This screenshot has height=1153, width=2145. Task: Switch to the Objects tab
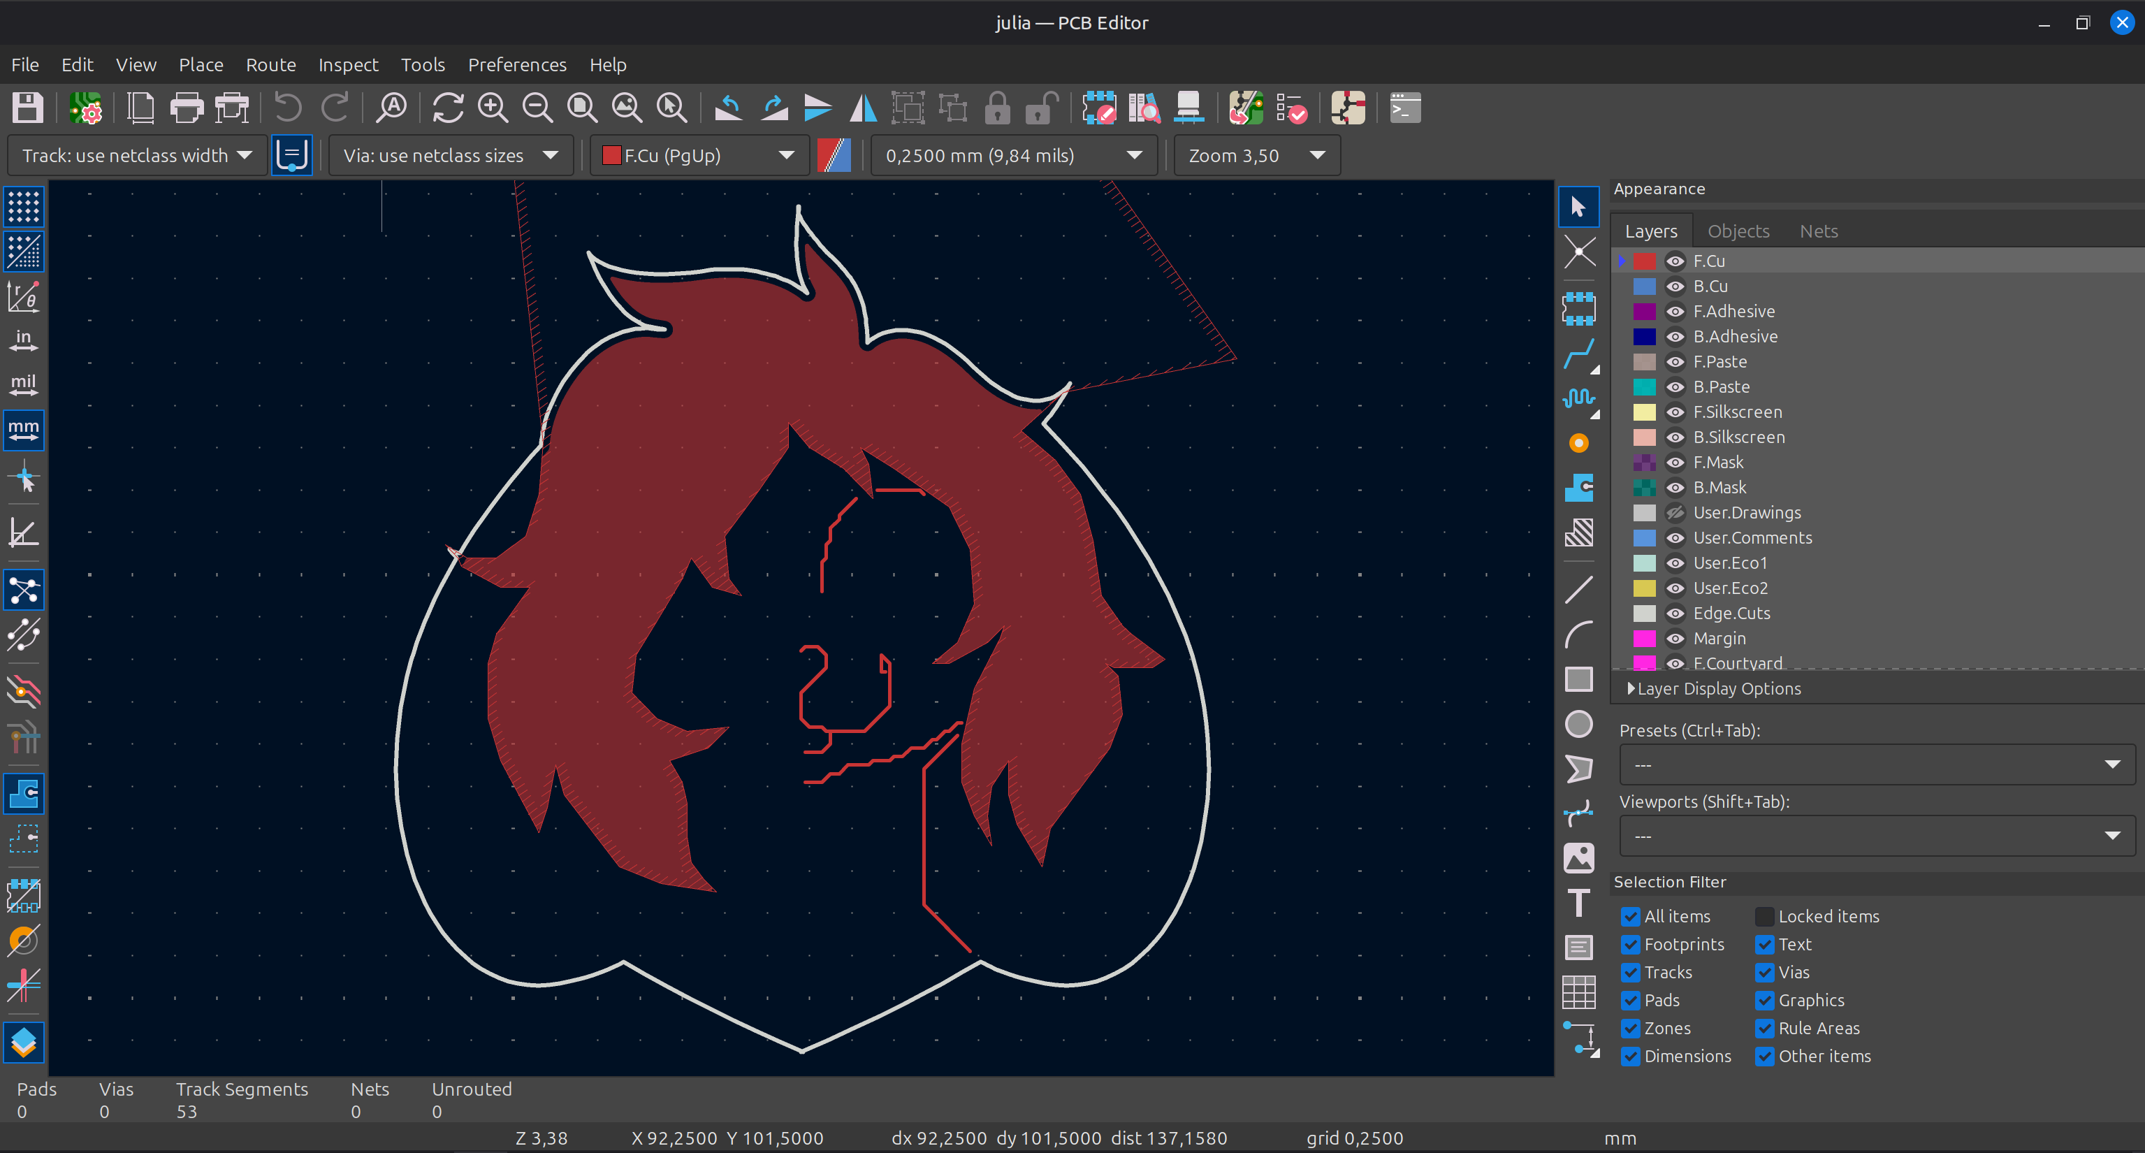point(1738,231)
